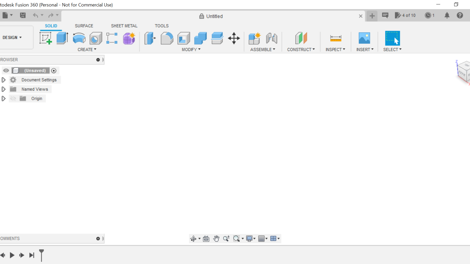Open the Job Status clock icon
Image resolution: width=470 pixels, height=264 pixels.
(428, 15)
